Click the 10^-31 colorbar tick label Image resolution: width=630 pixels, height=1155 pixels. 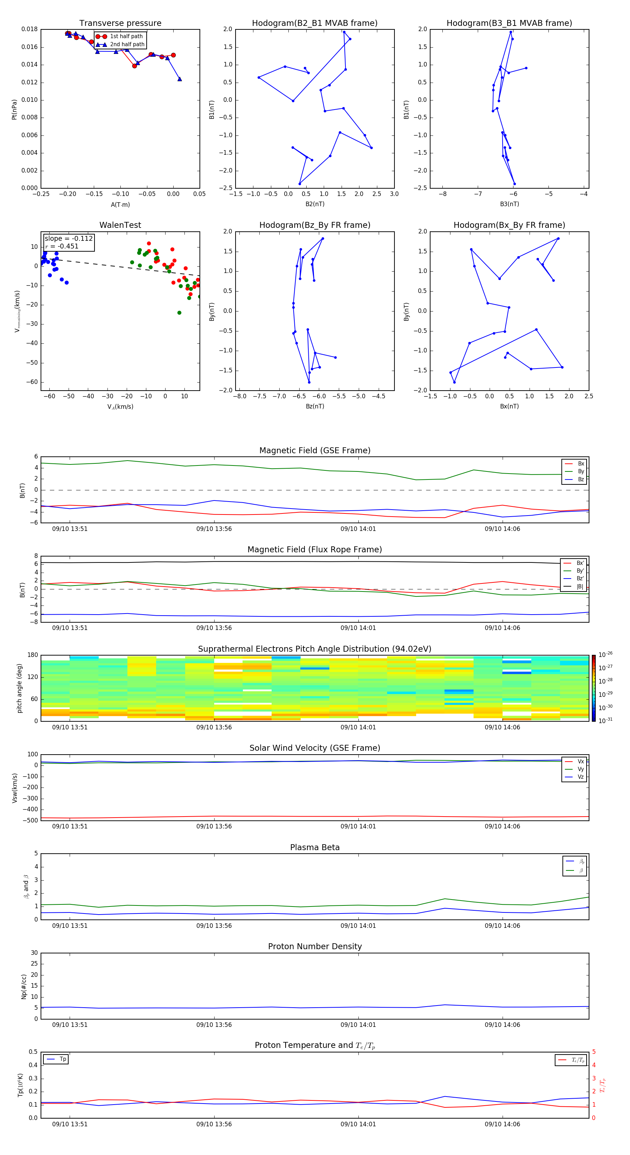[605, 721]
